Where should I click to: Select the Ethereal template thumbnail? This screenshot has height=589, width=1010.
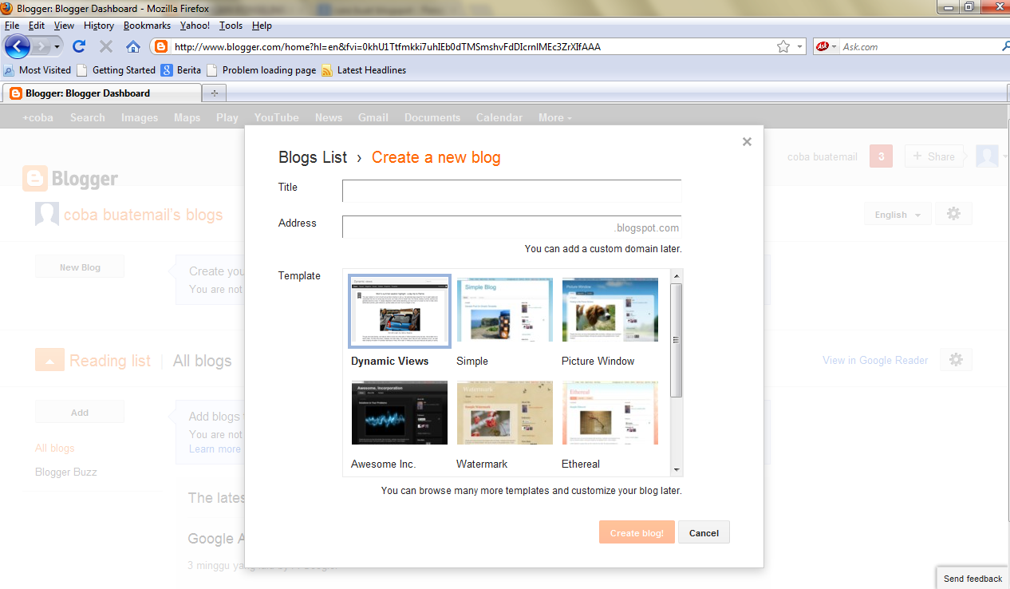(x=610, y=413)
